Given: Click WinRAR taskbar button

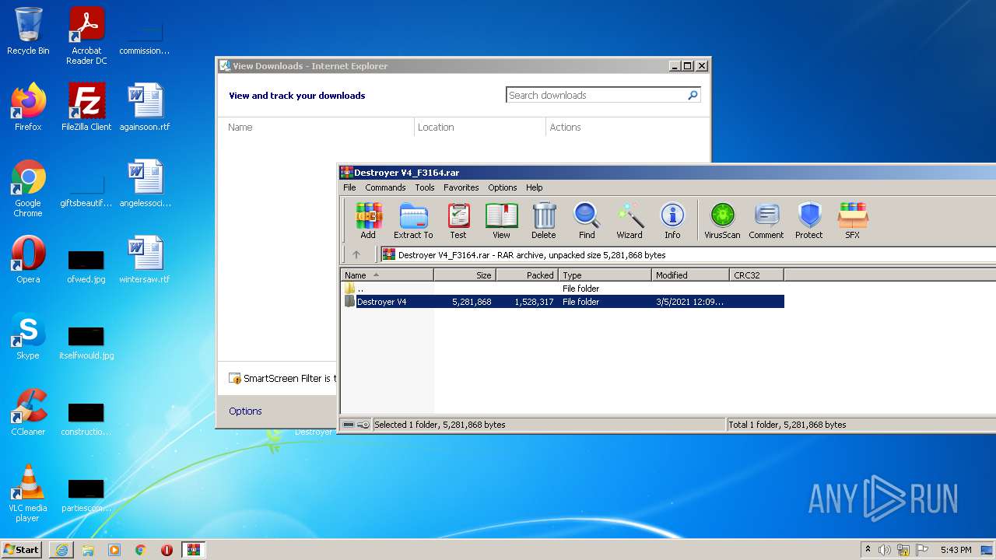Looking at the screenshot, I should point(194,550).
